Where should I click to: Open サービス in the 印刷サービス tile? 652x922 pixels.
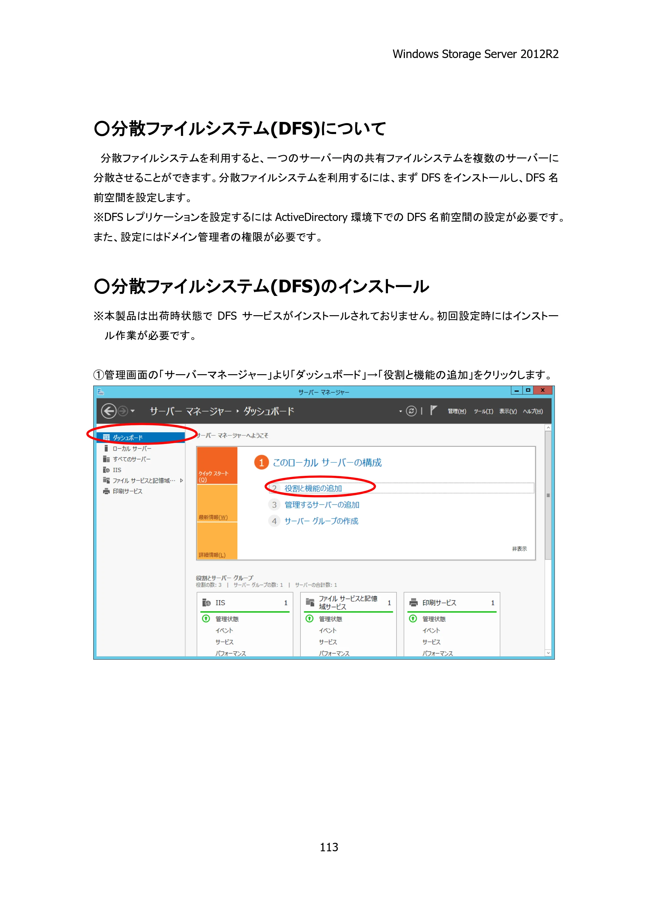431,642
